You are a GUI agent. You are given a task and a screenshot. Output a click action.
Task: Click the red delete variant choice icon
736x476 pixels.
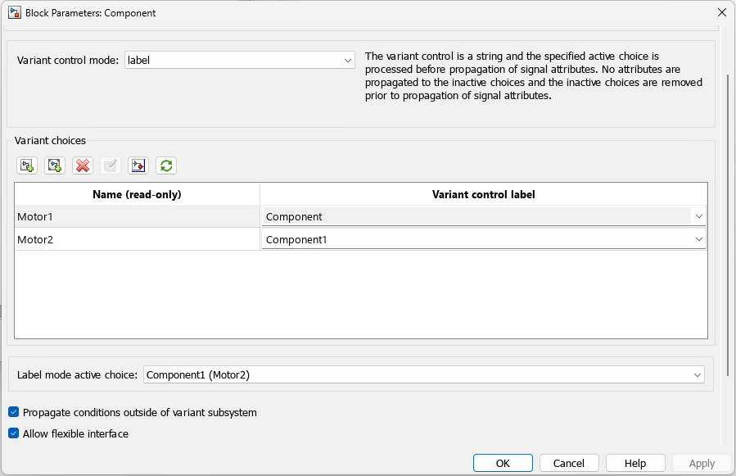[82, 165]
